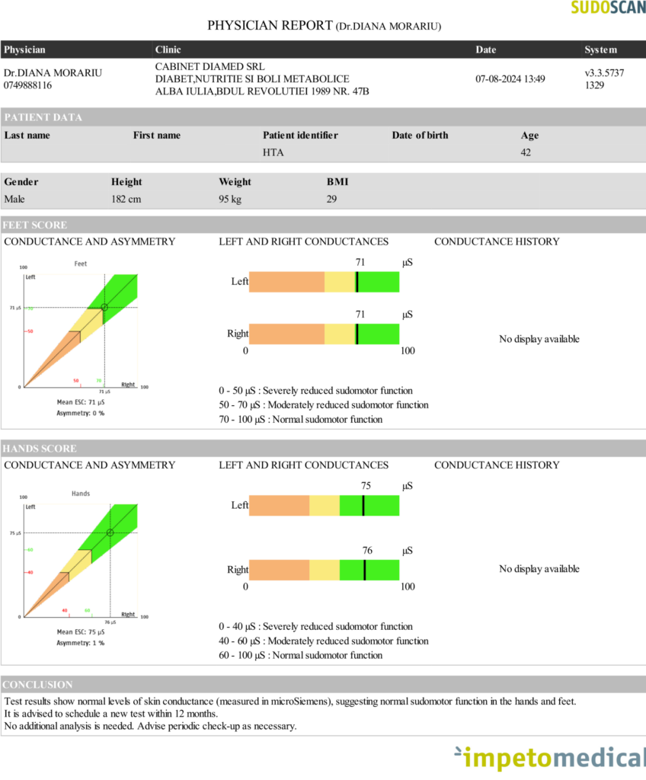Click the upper feet score color bar
Viewport: 646px width, 780px height.
coord(325,282)
